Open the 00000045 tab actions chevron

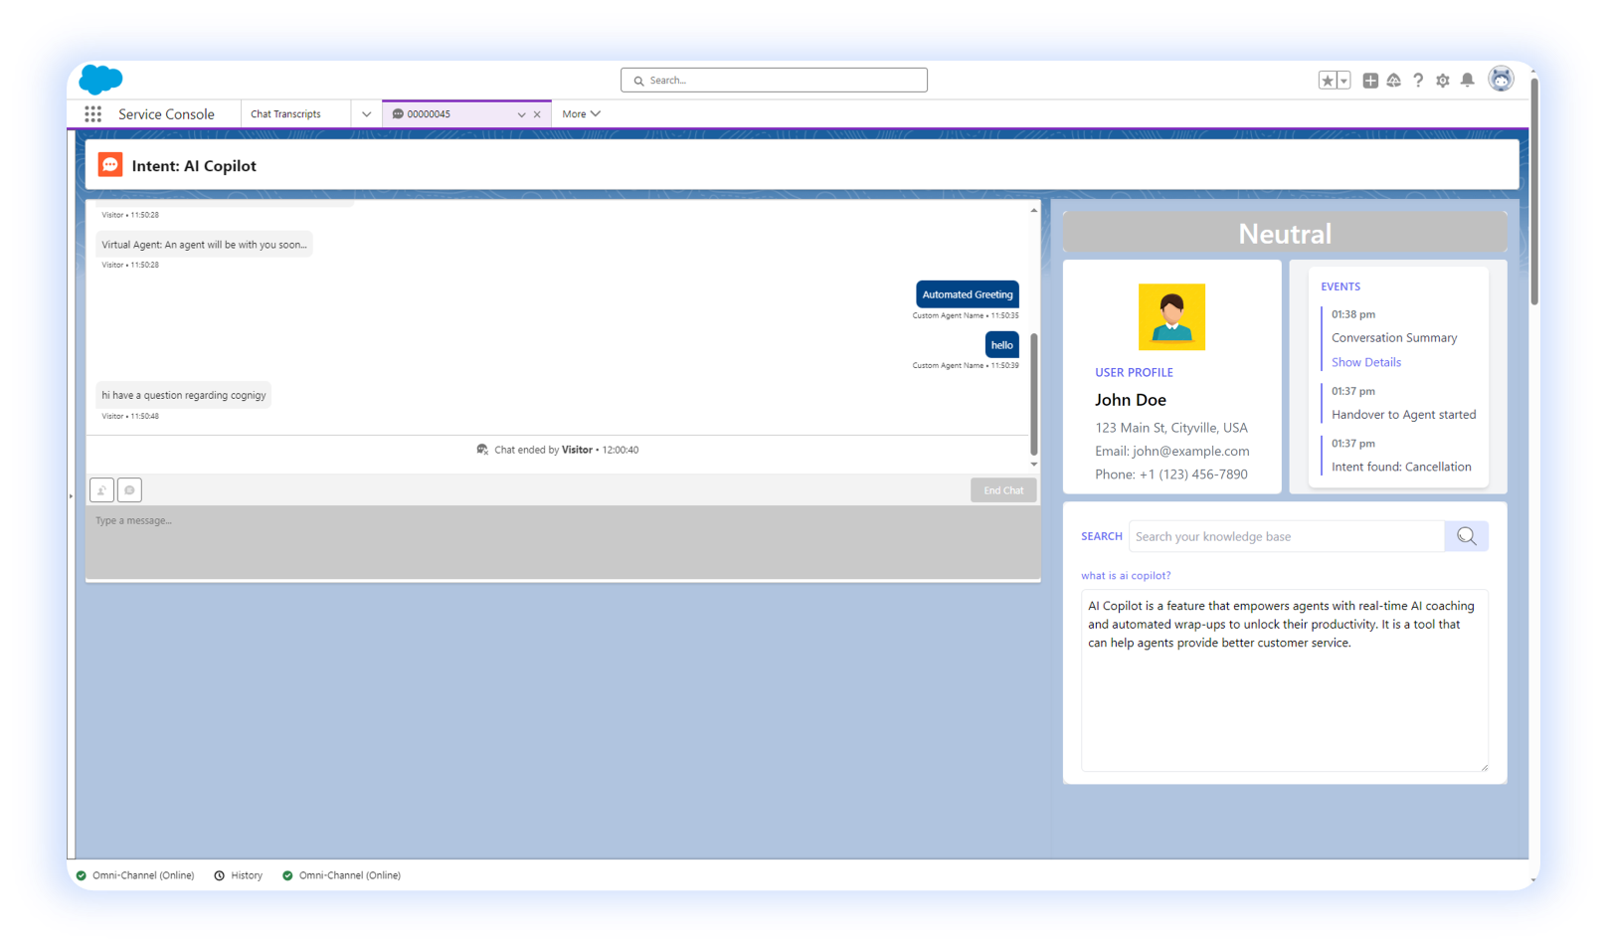(521, 114)
